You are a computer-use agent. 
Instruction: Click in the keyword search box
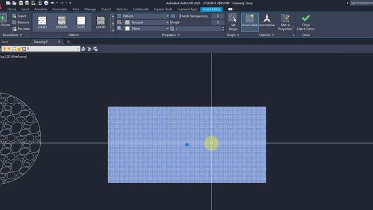point(361,3)
